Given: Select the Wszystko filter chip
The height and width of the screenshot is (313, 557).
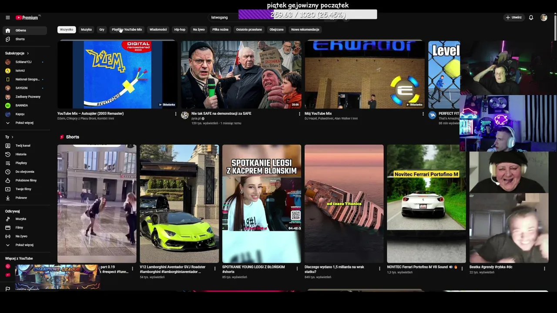Looking at the screenshot, I should coord(67,30).
